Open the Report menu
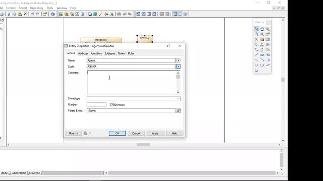323x181 pixels. (23, 8)
